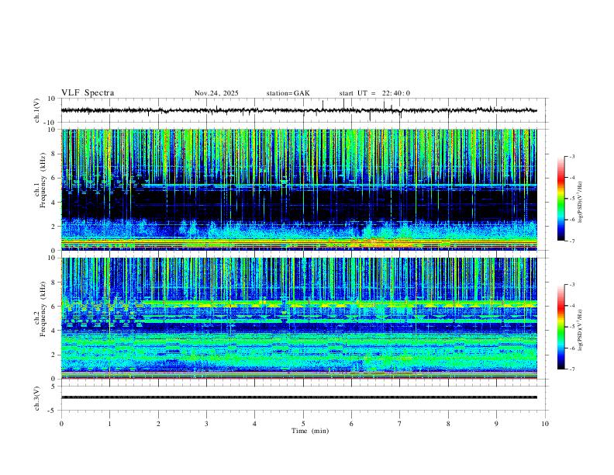Click the ch.1 colorbar '-3' tick label
Viewport: 614px width, 475px height.
571,157
